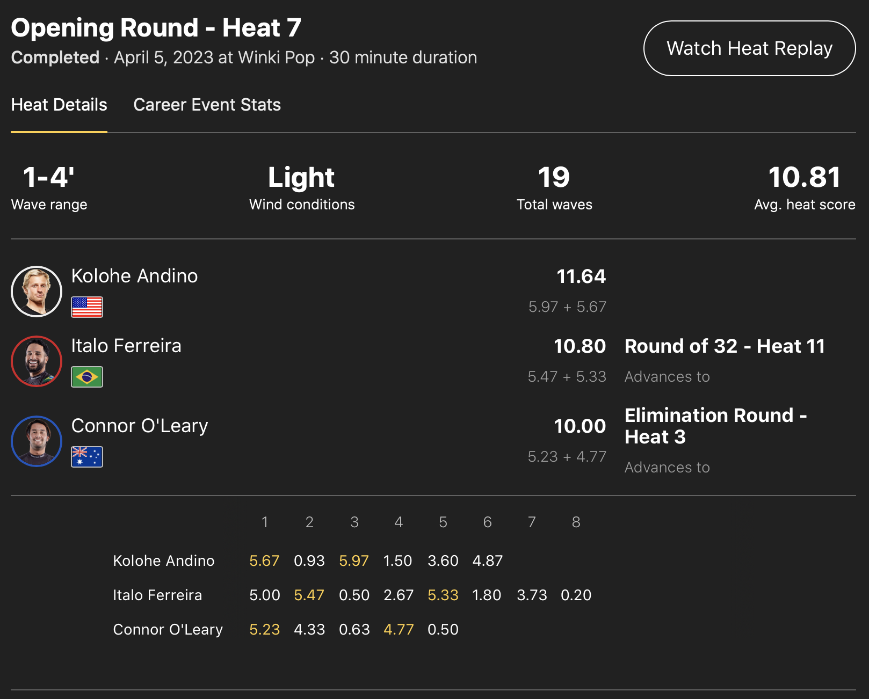This screenshot has height=699, width=869.
Task: Select Italo Ferreira's 5.47 wave score
Action: [309, 595]
